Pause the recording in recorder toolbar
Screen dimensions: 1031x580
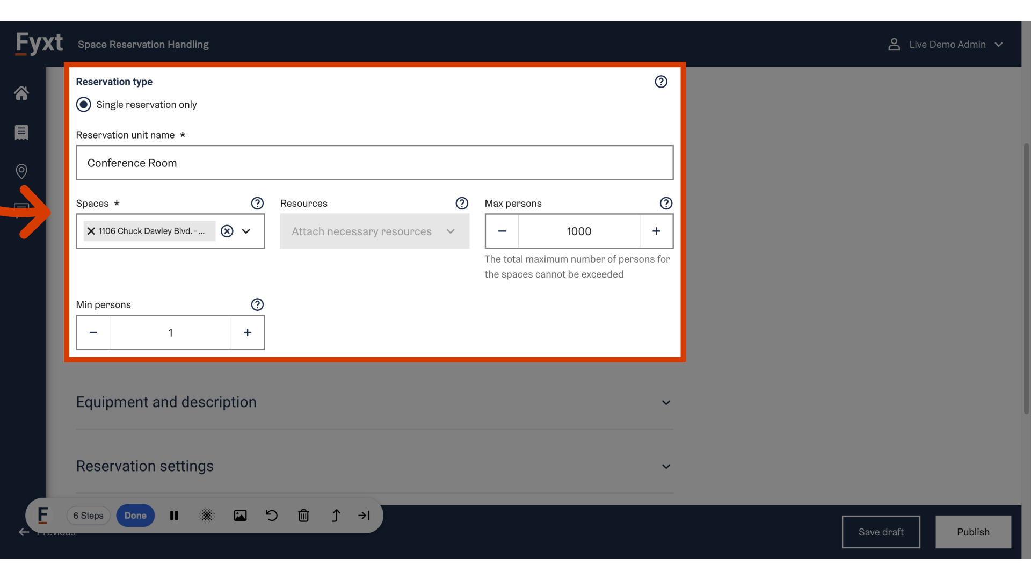click(x=174, y=516)
